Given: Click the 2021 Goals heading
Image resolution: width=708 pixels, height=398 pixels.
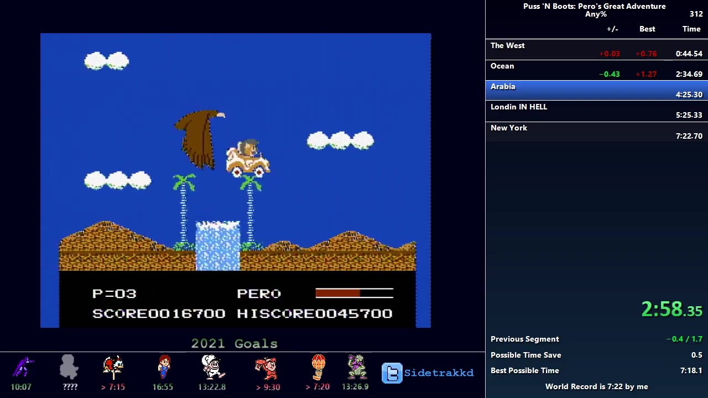Looking at the screenshot, I should click(x=235, y=343).
